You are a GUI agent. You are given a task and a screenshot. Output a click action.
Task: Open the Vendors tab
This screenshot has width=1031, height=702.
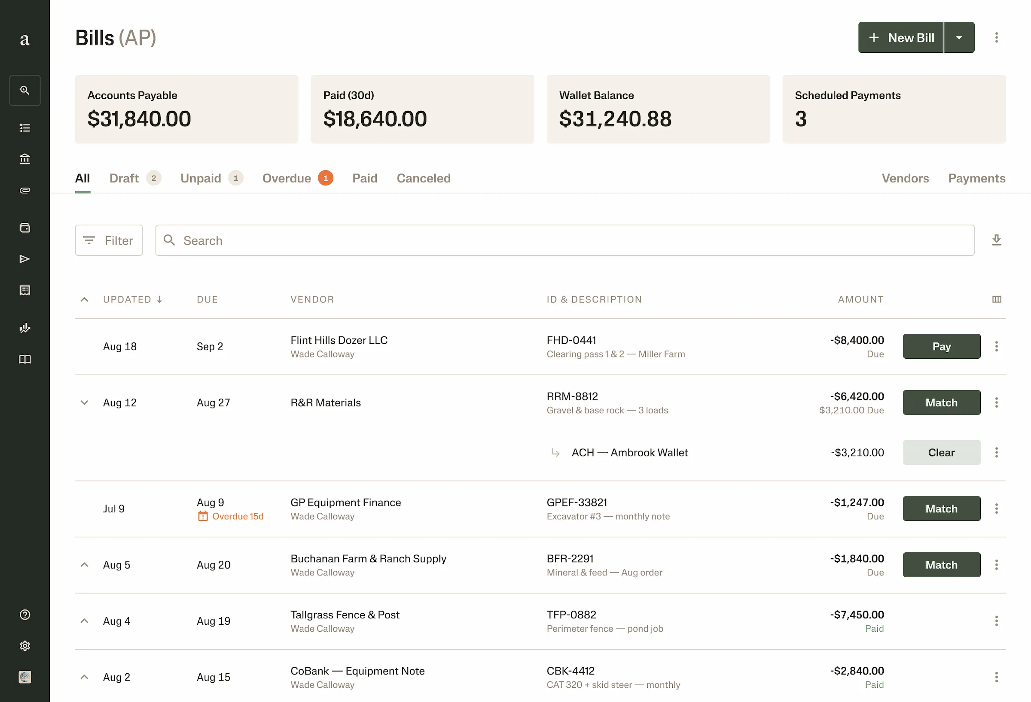click(x=906, y=178)
